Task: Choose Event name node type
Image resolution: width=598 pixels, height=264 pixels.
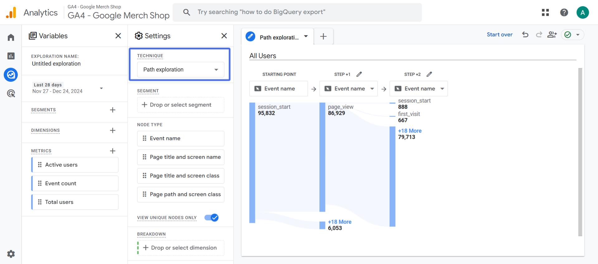Action: pyautogui.click(x=181, y=138)
